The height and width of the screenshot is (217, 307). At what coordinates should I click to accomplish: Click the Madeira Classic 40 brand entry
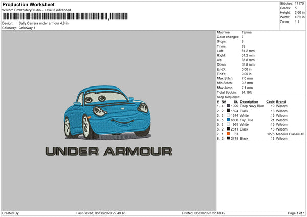pyautogui.click(x=291, y=134)
